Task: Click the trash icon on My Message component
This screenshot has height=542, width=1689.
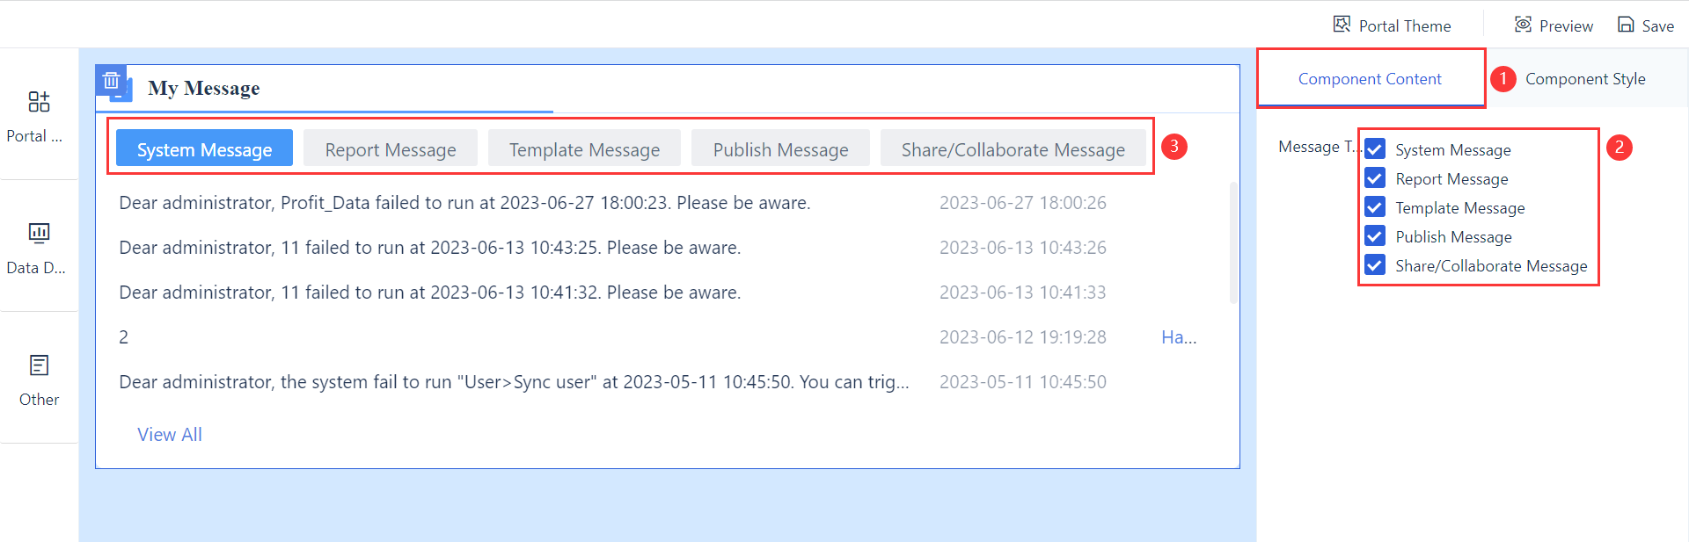Action: pos(112,80)
